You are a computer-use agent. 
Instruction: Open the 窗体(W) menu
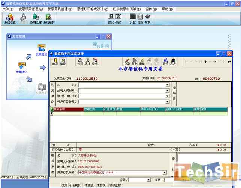151,9
